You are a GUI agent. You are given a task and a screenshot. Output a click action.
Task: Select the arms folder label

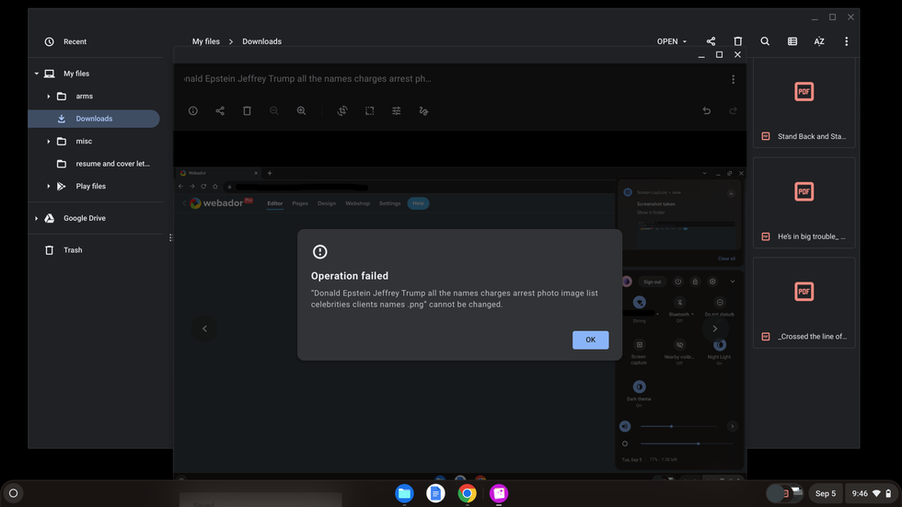pyautogui.click(x=84, y=96)
